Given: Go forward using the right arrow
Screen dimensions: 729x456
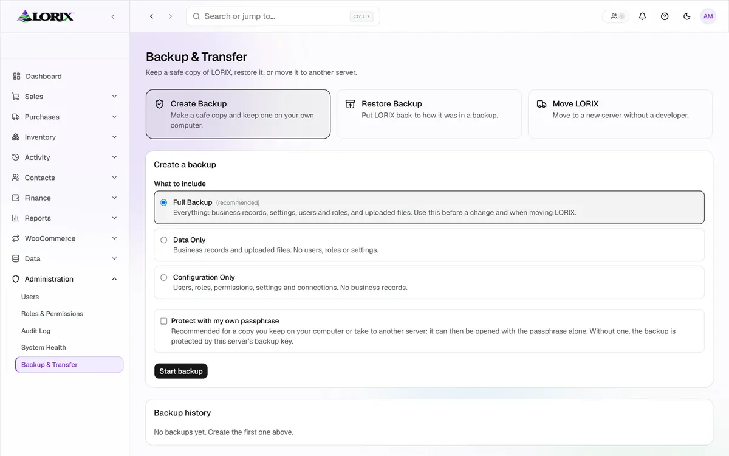Looking at the screenshot, I should 170,16.
